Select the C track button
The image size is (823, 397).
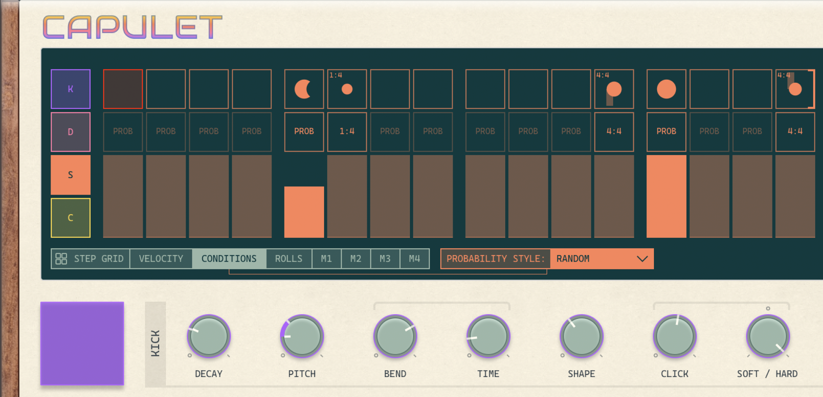[71, 218]
